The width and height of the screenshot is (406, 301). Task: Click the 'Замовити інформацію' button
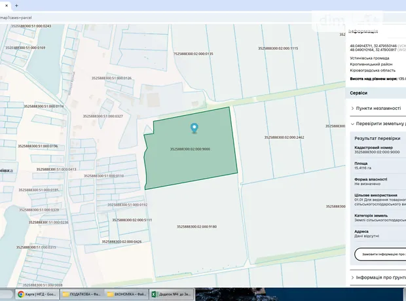(x=380, y=254)
